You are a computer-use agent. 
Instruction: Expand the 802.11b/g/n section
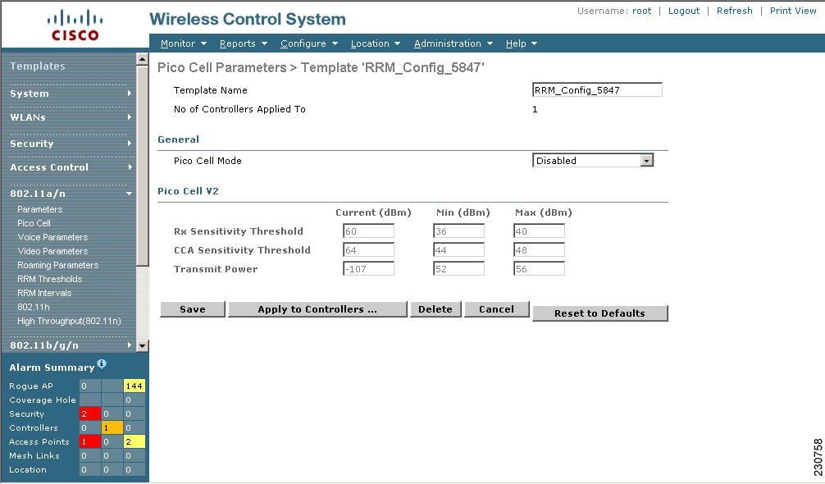click(71, 345)
